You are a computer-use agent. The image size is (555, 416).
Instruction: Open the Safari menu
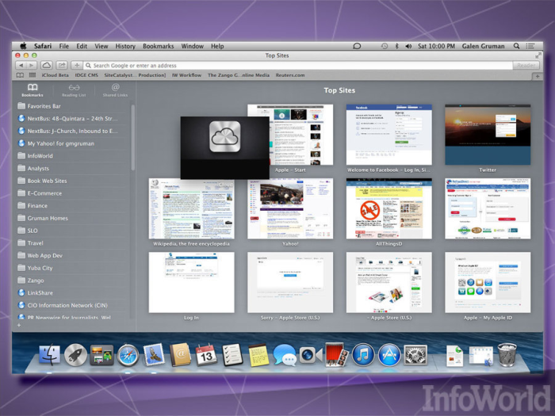pyautogui.click(x=43, y=46)
